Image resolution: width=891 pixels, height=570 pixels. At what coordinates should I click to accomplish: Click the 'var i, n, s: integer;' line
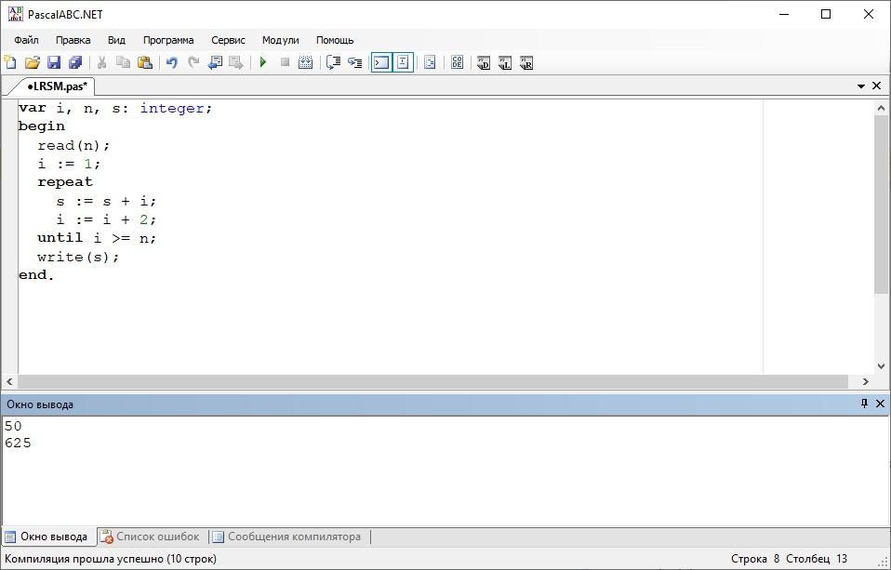115,108
